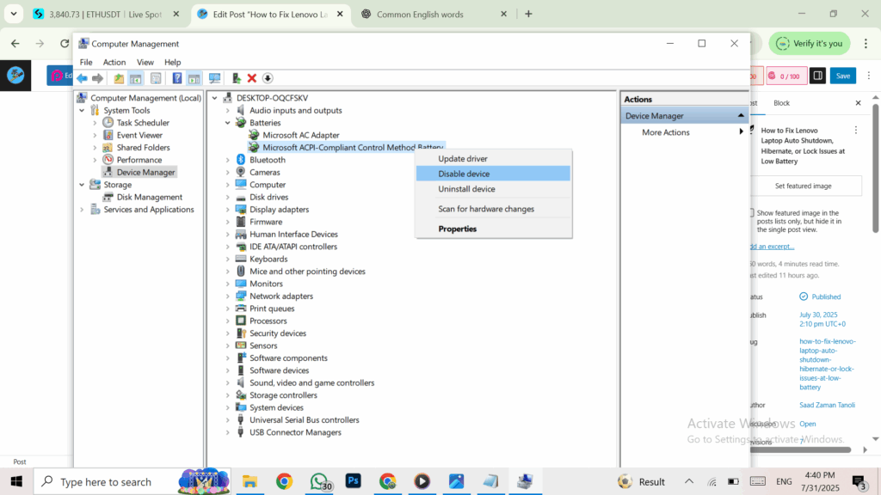Open the View menu
The height and width of the screenshot is (495, 881).
coord(145,62)
